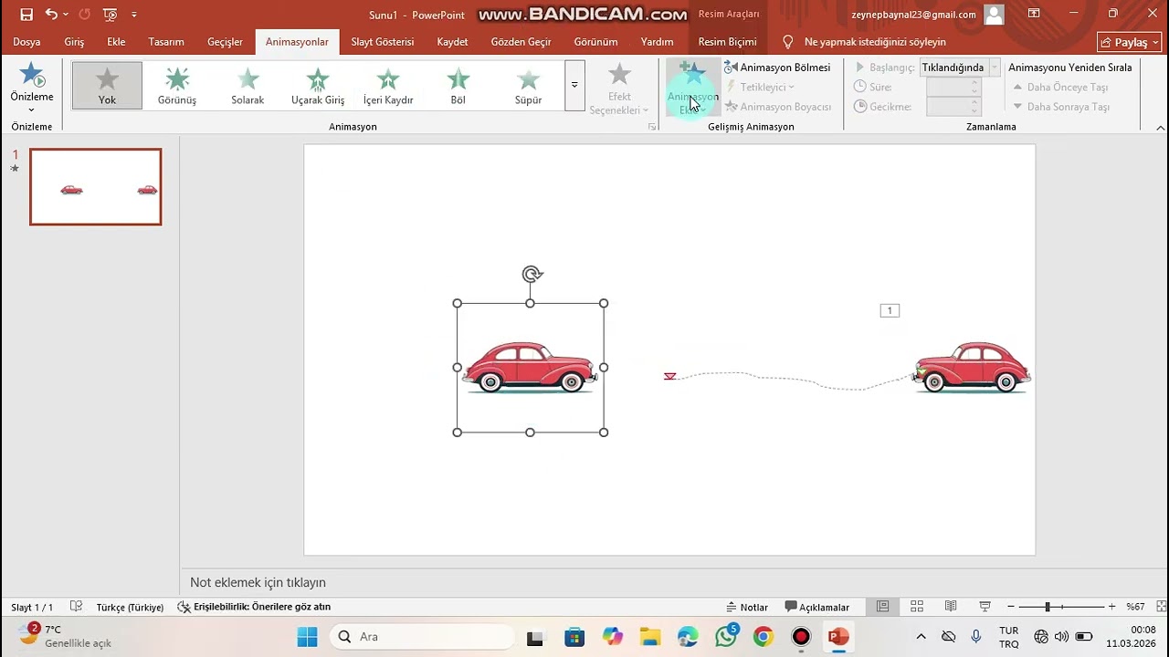Go to the Slayt Gösterisi tab

click(383, 42)
